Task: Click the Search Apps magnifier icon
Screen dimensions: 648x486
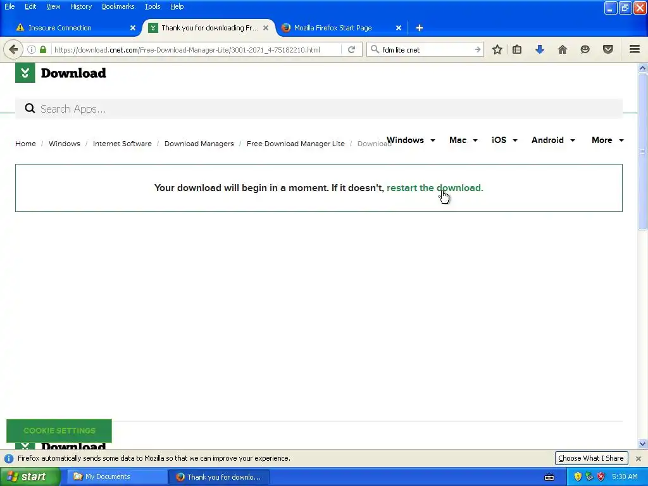Action: [x=30, y=109]
